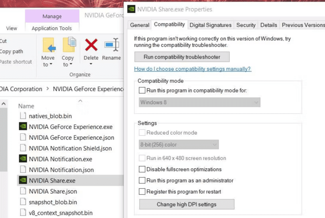Image resolution: width=325 pixels, height=218 pixels.
Task: Open the Delete dropdown arrow in ribbon
Action: [x=91, y=64]
